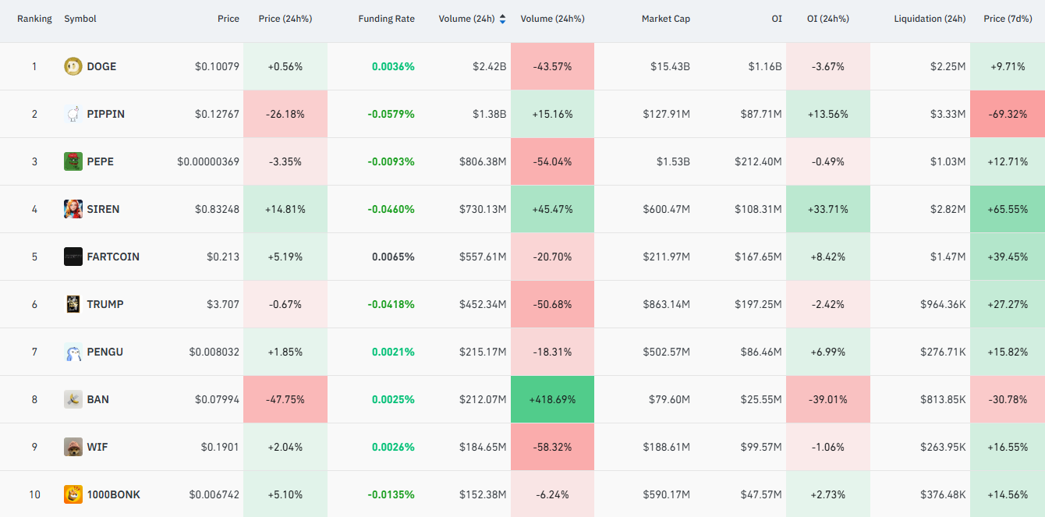Open the SIREN symbol link

(103, 209)
